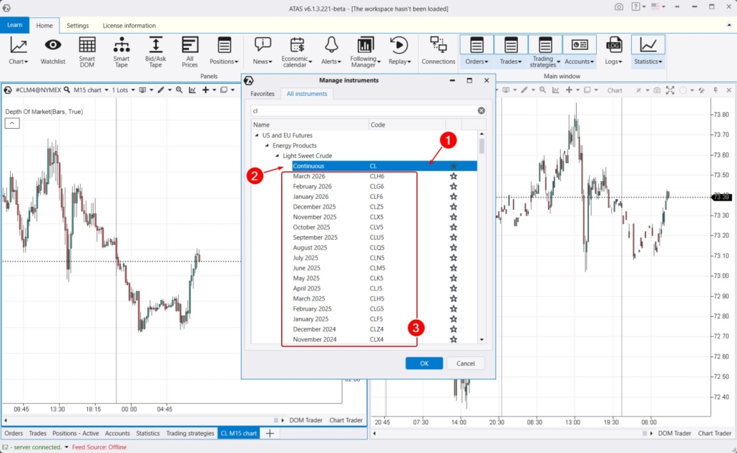Open the All Prices panel
Image resolution: width=737 pixels, height=453 pixels.
click(x=190, y=51)
